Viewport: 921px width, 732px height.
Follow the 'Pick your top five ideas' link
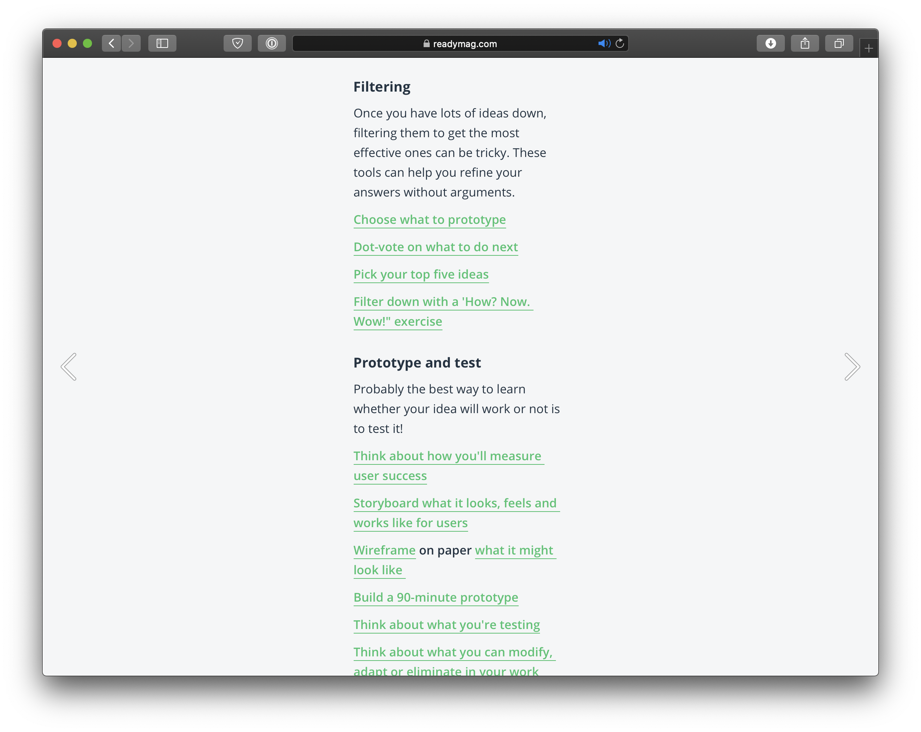421,274
